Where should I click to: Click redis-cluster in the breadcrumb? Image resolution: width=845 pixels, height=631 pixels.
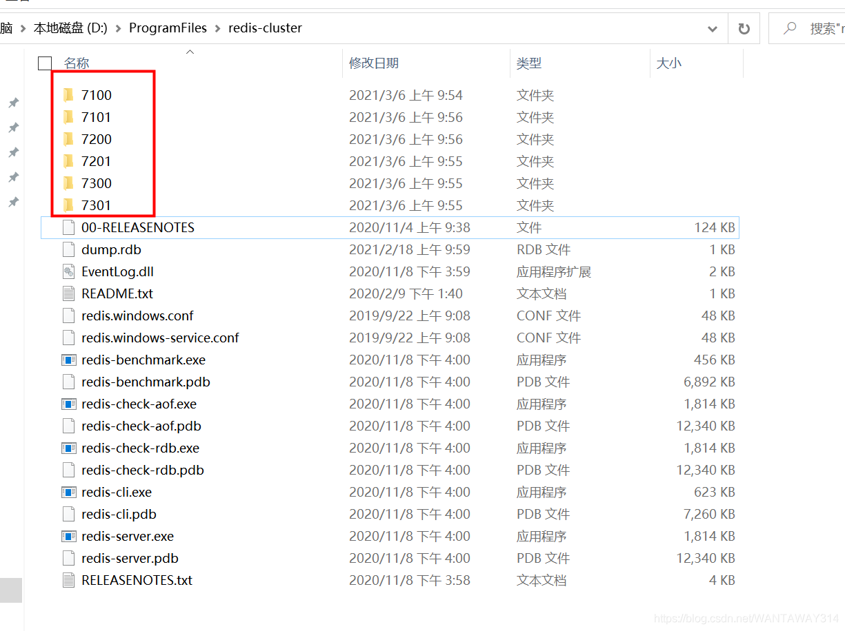[x=266, y=28]
